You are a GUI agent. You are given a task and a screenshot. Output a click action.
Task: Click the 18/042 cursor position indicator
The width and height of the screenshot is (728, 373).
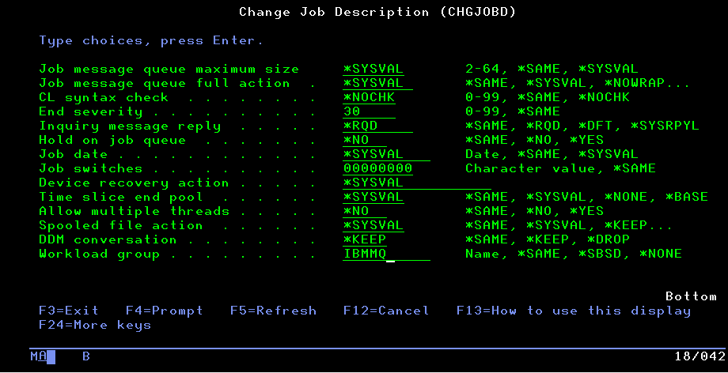700,356
